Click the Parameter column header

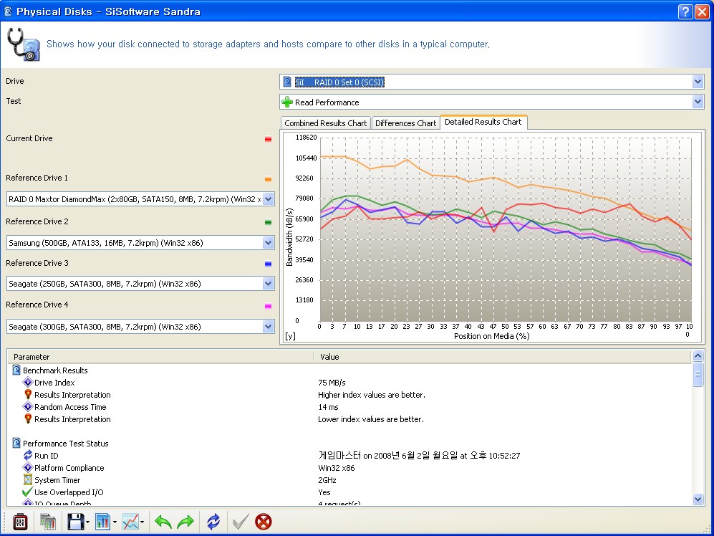pos(160,356)
